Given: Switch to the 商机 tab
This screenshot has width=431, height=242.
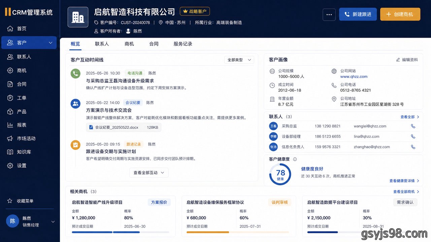Looking at the screenshot, I should click(129, 44).
